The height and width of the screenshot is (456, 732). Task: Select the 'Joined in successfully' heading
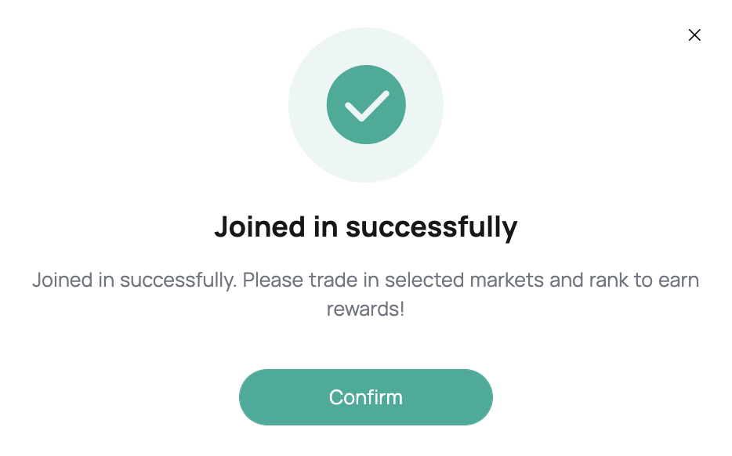(x=366, y=227)
